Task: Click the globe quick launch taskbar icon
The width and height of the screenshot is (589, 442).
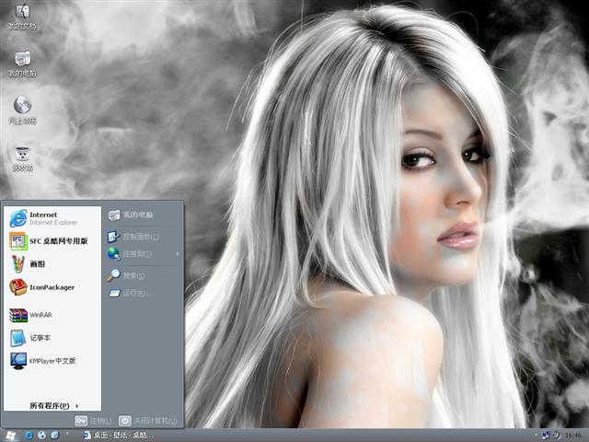Action: click(41, 436)
